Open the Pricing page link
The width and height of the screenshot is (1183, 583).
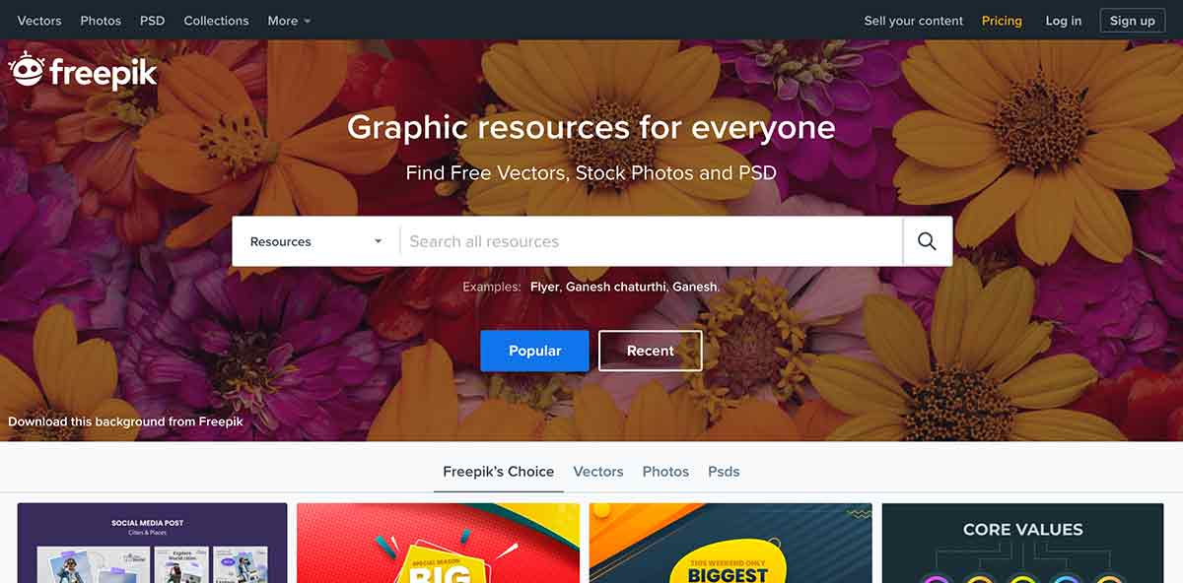tap(1002, 21)
